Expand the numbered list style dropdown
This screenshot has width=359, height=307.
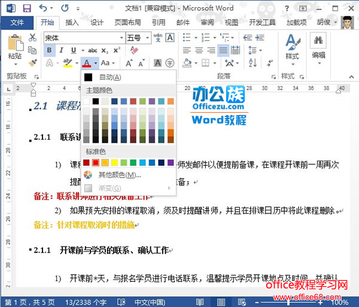click(x=215, y=38)
